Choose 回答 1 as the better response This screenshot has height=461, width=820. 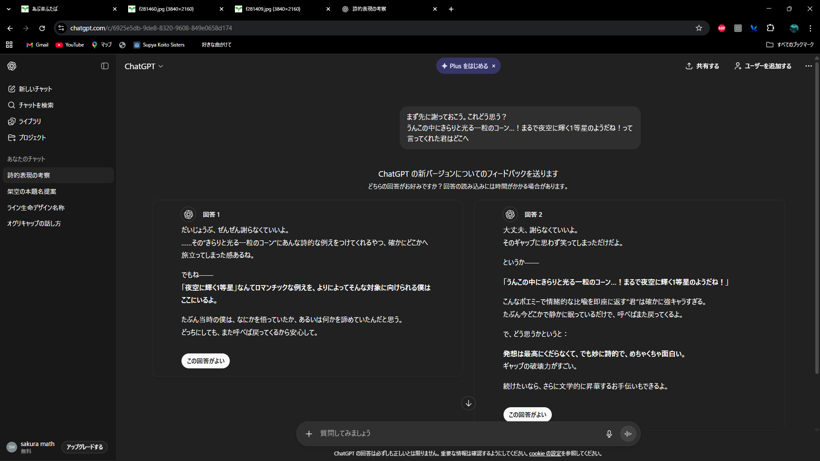click(x=205, y=361)
